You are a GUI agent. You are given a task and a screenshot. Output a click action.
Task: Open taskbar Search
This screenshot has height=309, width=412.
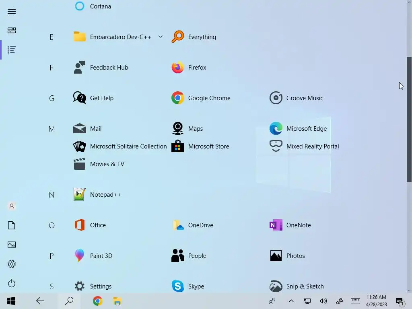69,301
